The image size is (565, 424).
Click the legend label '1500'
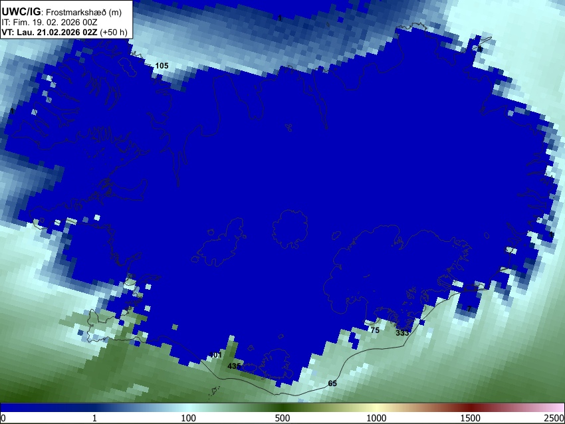pos(471,418)
